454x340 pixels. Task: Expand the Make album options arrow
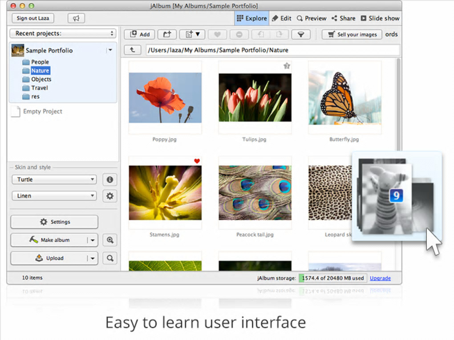click(93, 240)
